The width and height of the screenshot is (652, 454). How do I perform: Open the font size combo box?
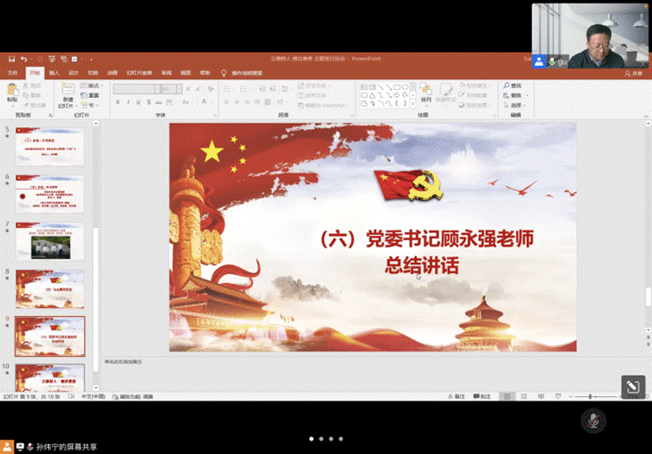pyautogui.click(x=171, y=89)
